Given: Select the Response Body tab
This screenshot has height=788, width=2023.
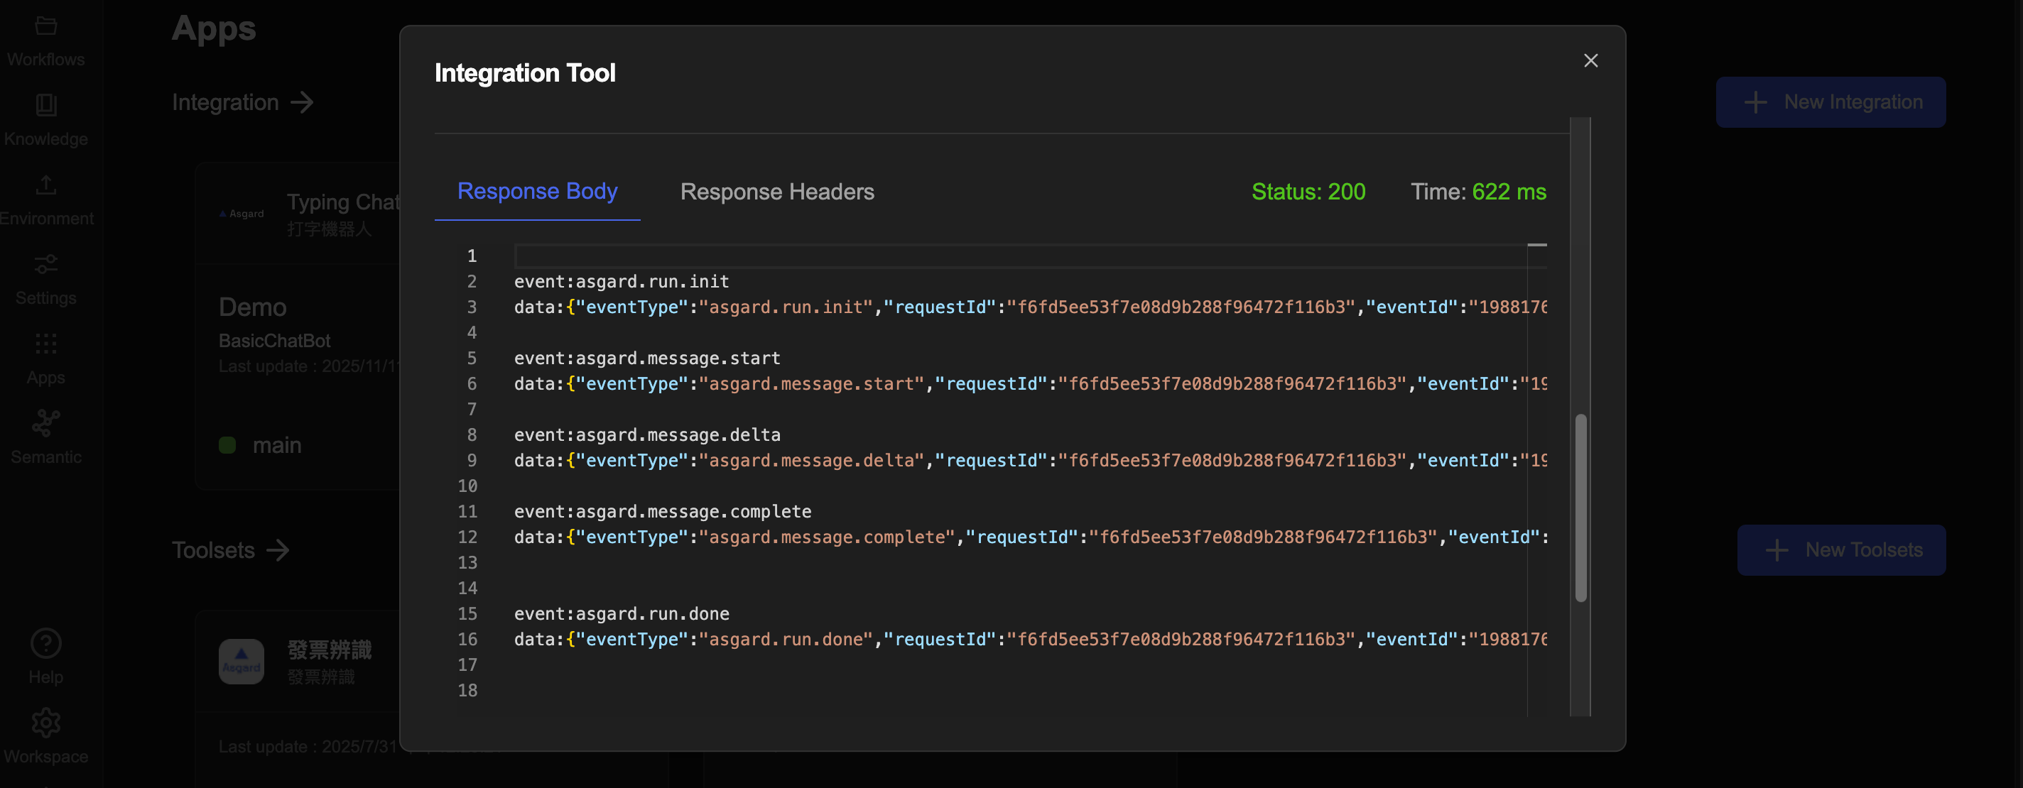Looking at the screenshot, I should click(537, 192).
